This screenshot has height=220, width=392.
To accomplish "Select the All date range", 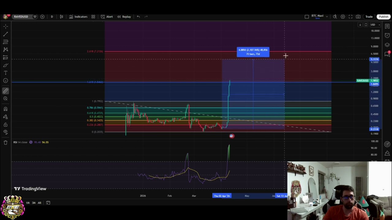I will click(40, 203).
